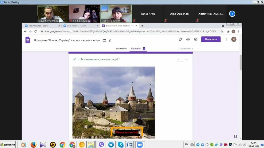Open the three-dot more options menu

click(x=226, y=39)
